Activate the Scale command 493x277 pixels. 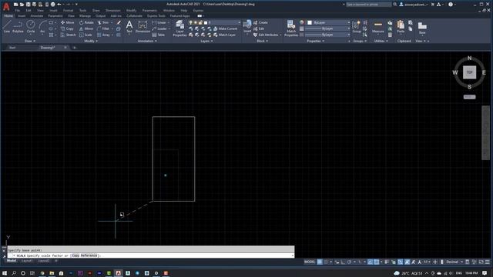[86, 35]
